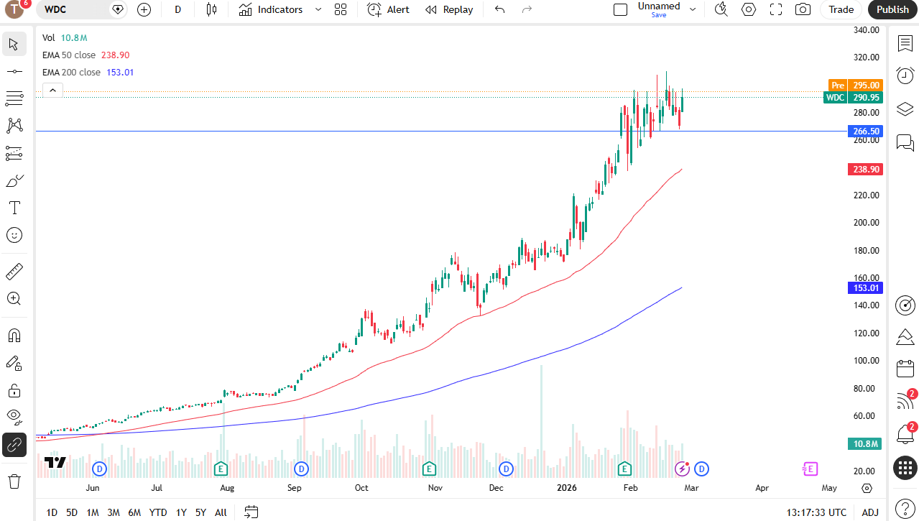Open indicator templates
919x521 pixels.
tap(341, 9)
